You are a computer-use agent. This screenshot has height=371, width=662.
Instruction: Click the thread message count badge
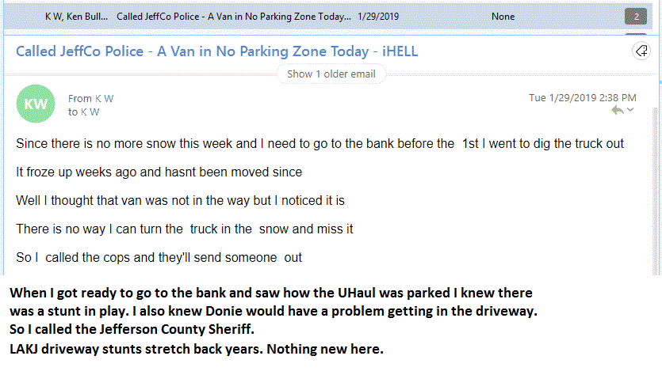pos(635,16)
